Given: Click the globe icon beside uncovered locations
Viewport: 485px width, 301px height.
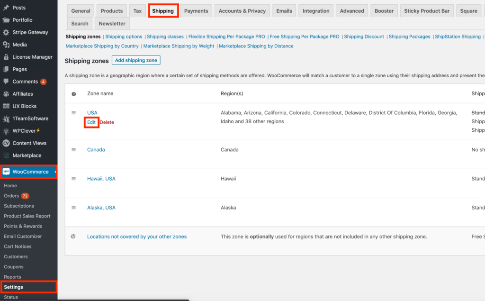Looking at the screenshot, I should [73, 236].
